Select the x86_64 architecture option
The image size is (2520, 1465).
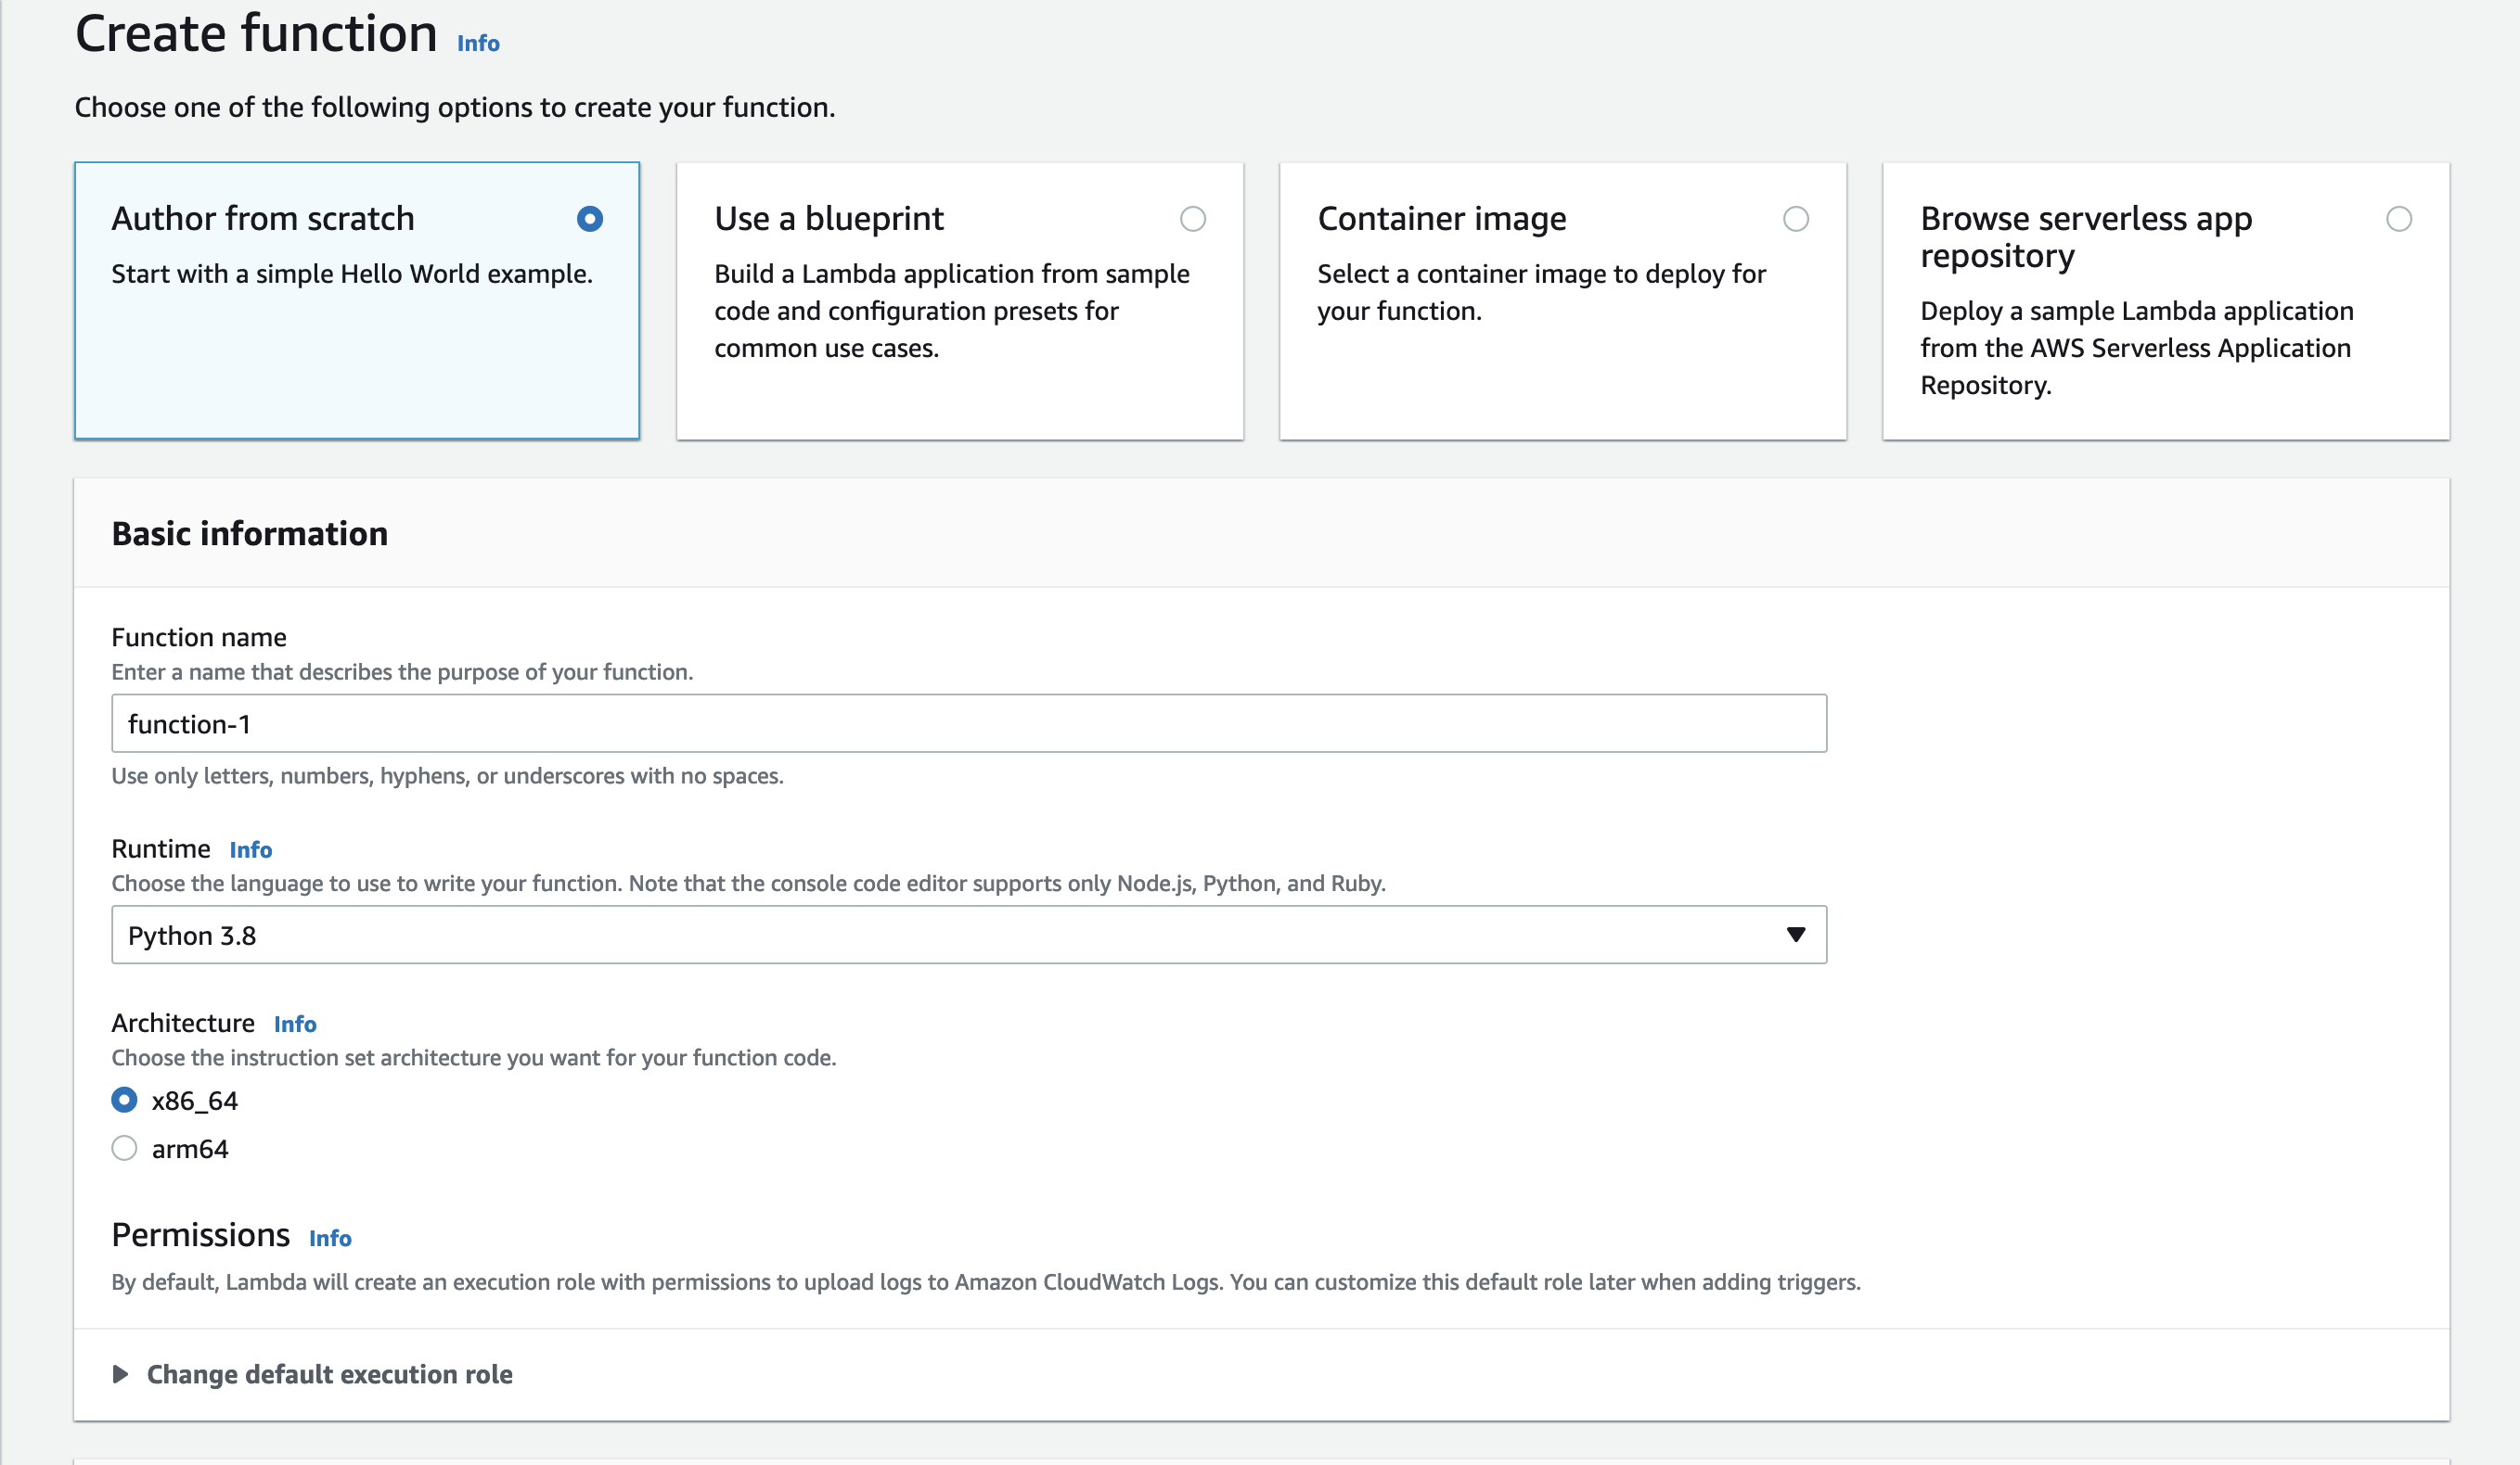124,1101
